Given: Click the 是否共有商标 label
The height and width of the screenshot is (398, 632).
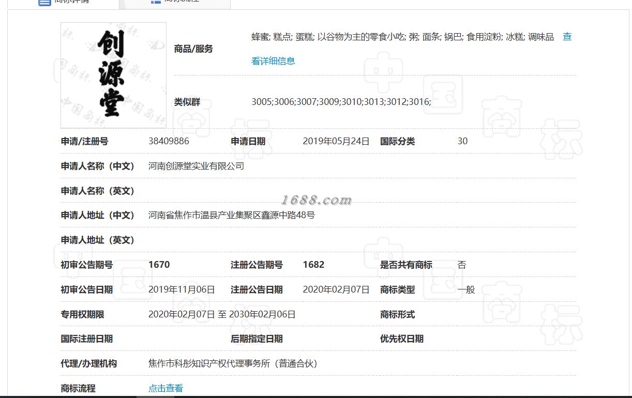Looking at the screenshot, I should tap(406, 265).
